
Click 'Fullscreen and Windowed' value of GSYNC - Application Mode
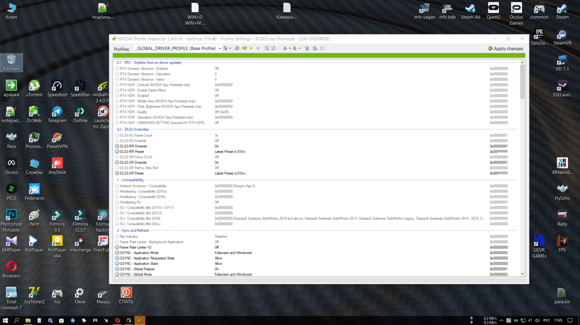click(x=233, y=253)
